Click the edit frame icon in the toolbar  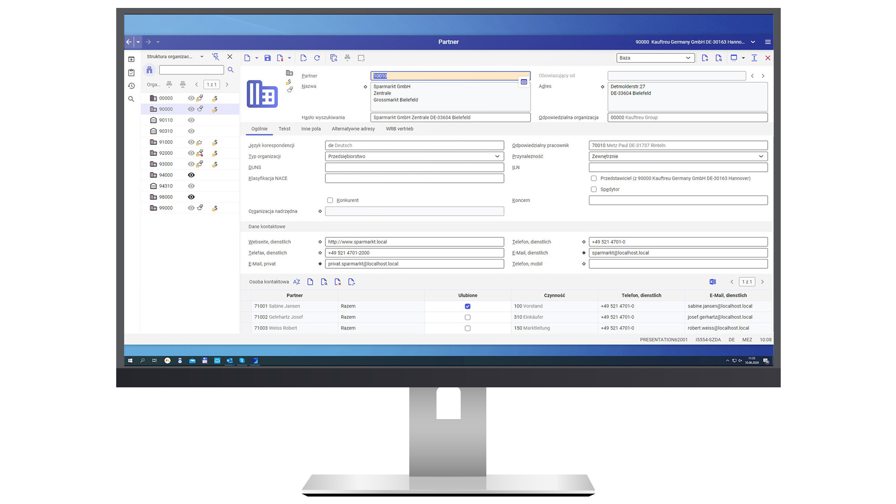361,58
